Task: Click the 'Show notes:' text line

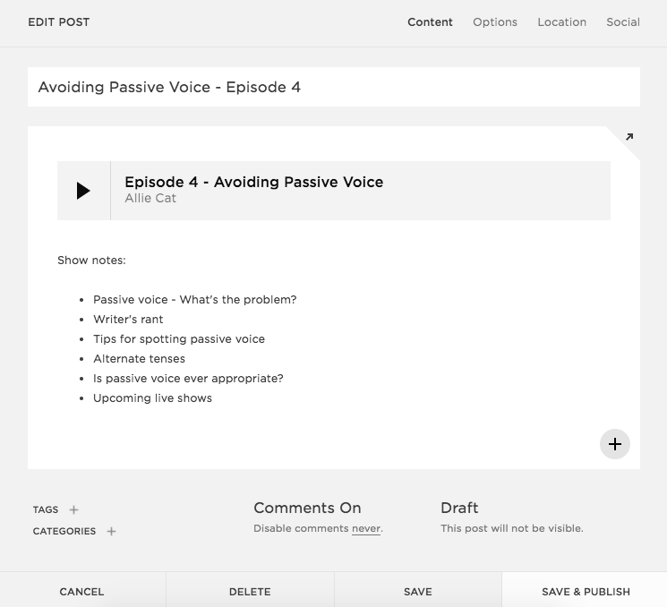Action: pos(91,261)
